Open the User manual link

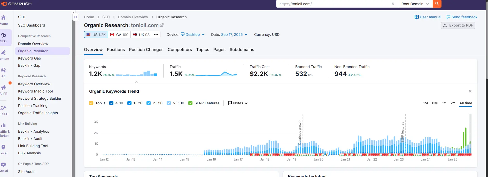point(428,17)
